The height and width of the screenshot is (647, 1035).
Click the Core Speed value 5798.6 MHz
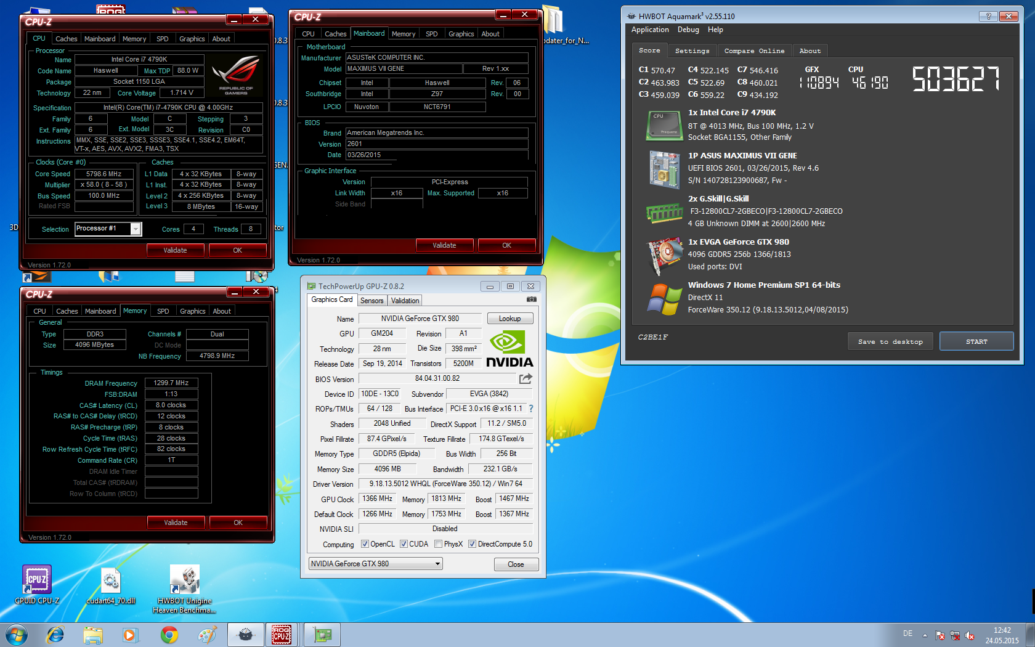click(104, 174)
